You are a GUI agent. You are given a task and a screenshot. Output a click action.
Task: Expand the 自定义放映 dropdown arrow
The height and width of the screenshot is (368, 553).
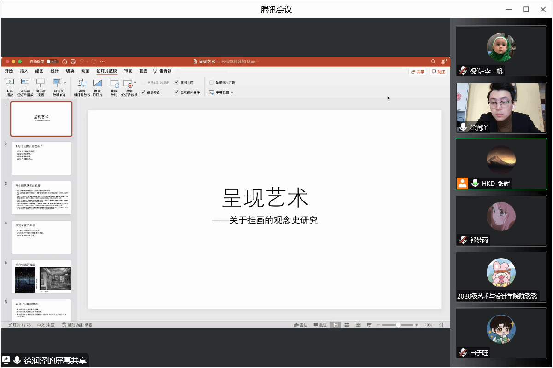click(x=65, y=83)
